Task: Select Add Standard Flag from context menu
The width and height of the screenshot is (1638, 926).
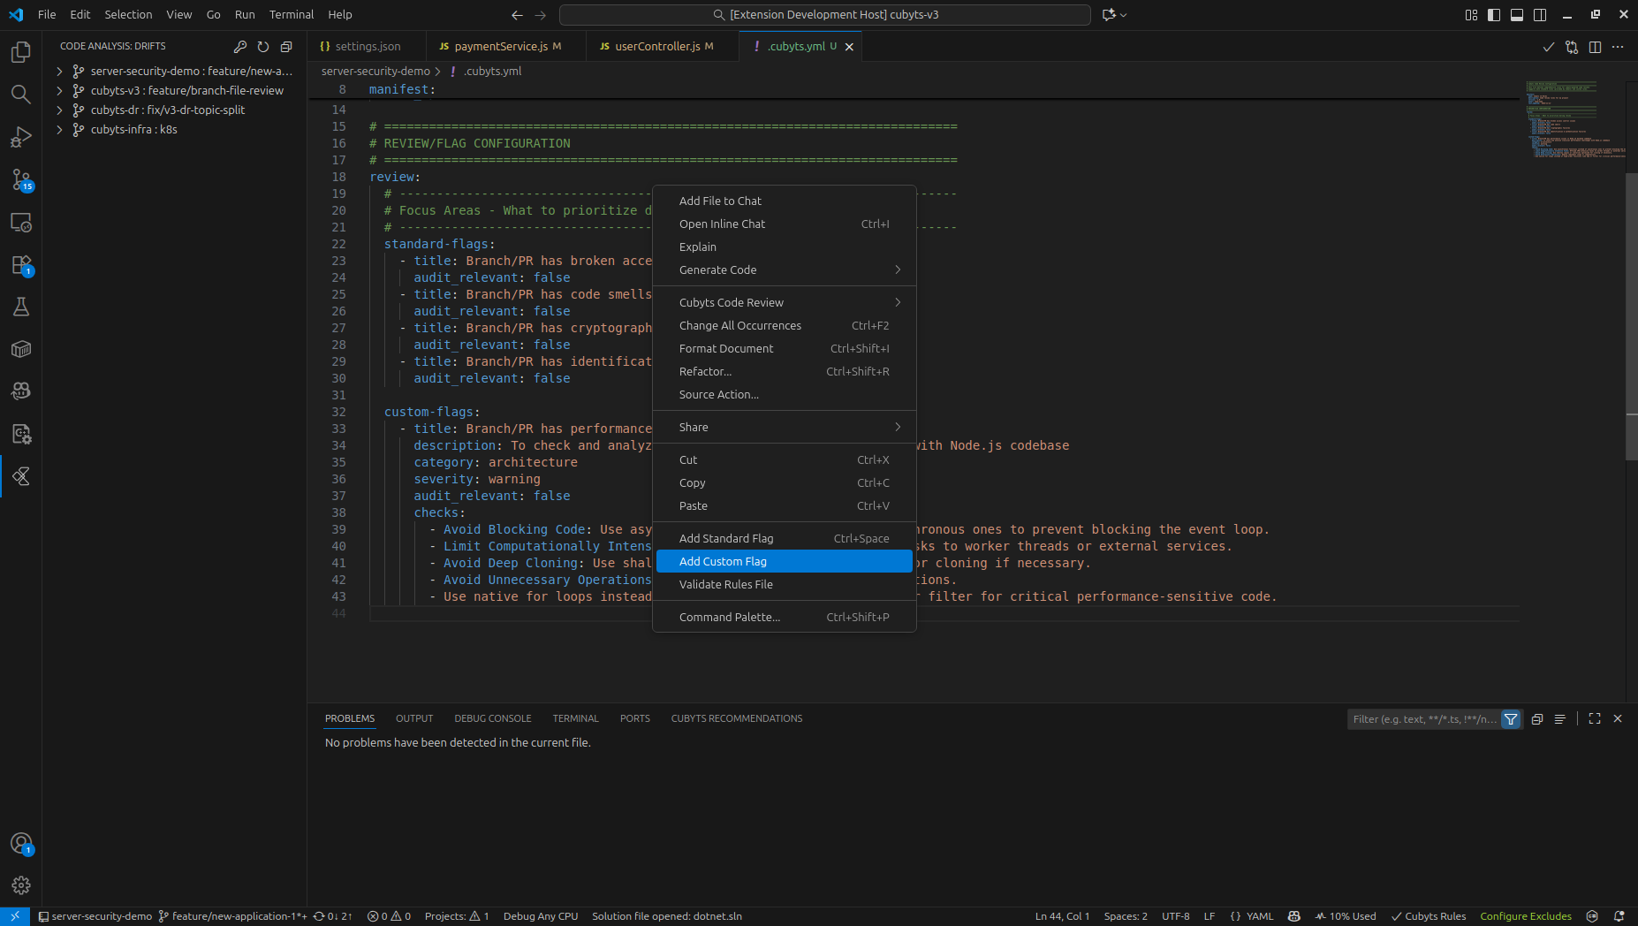Action: [x=725, y=538]
